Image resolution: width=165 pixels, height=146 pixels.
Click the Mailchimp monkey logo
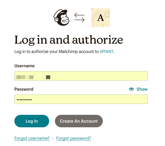(x=62, y=17)
